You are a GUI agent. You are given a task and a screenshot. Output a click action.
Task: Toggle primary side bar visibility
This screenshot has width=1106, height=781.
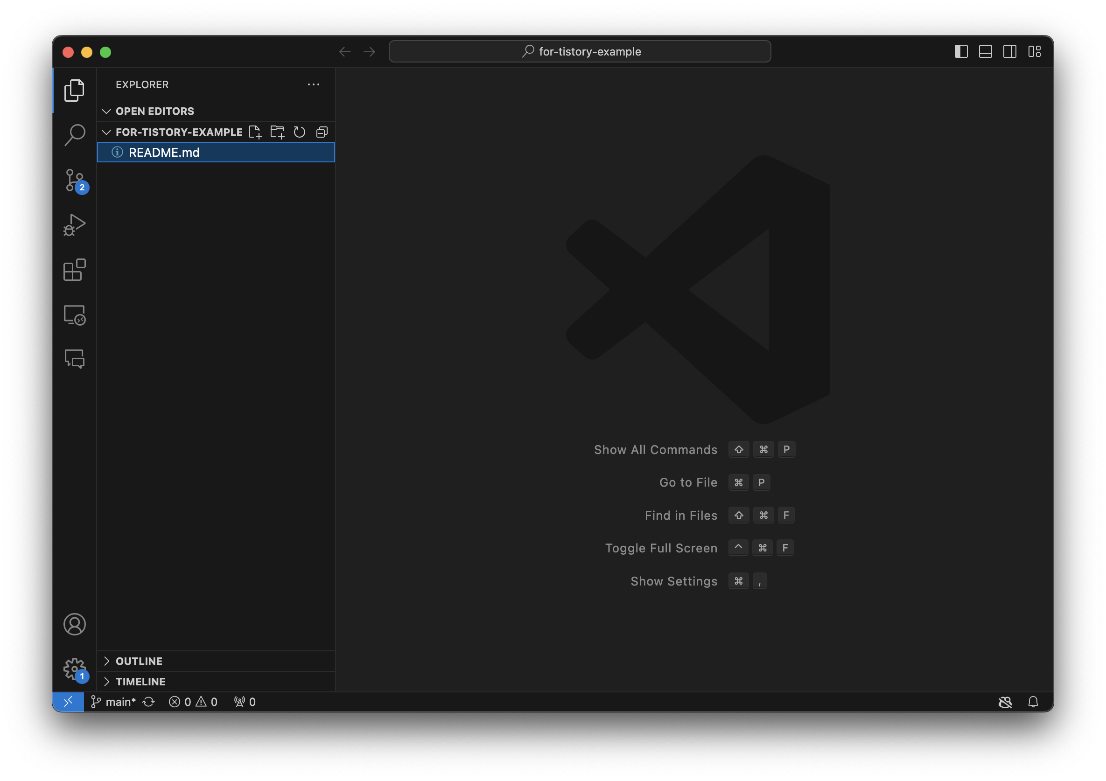click(x=960, y=51)
